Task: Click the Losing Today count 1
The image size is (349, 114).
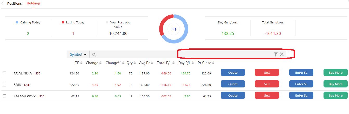Action: coord(73,33)
